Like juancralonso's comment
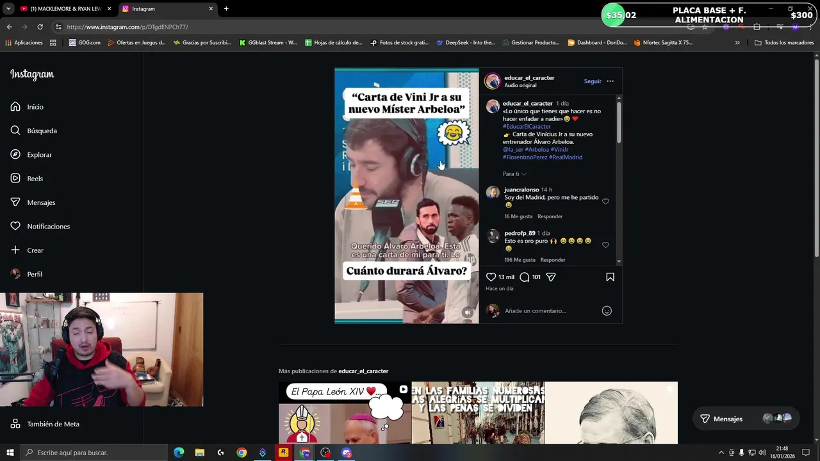This screenshot has width=820, height=461. coord(605,202)
